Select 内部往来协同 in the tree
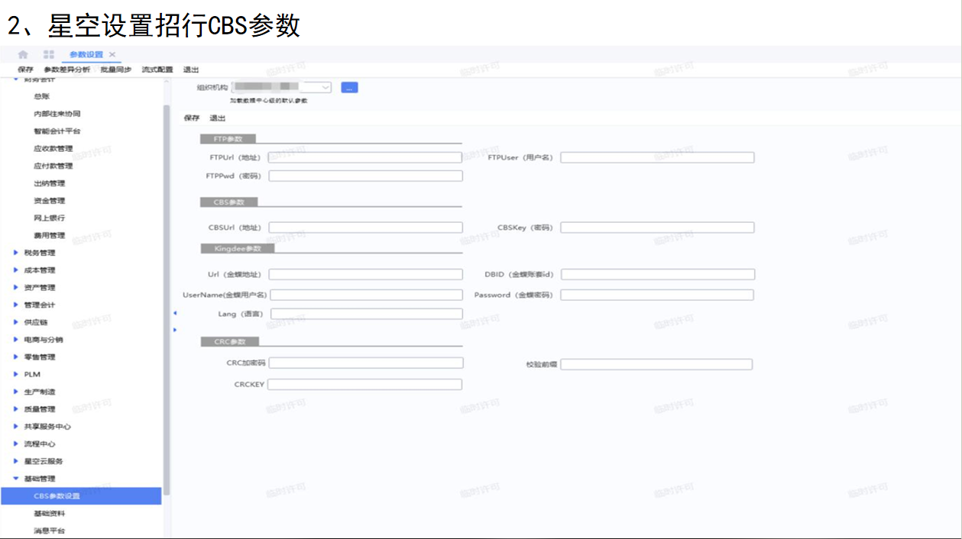The image size is (962, 539). pyautogui.click(x=57, y=114)
